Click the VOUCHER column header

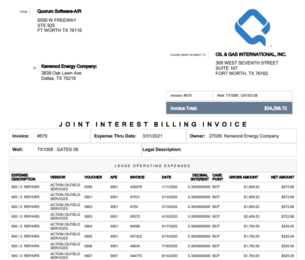[93, 177]
